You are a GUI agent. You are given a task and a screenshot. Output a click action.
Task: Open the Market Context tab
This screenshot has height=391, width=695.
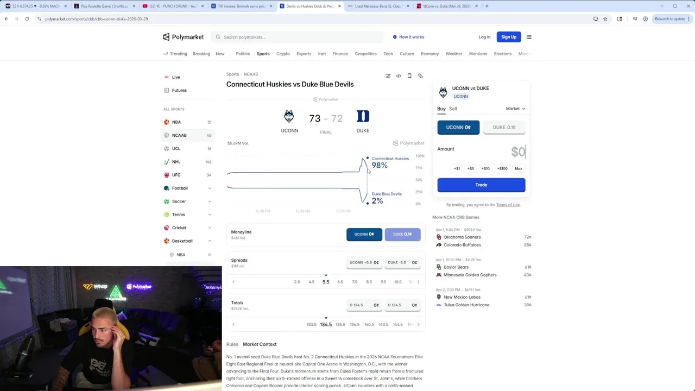click(260, 344)
